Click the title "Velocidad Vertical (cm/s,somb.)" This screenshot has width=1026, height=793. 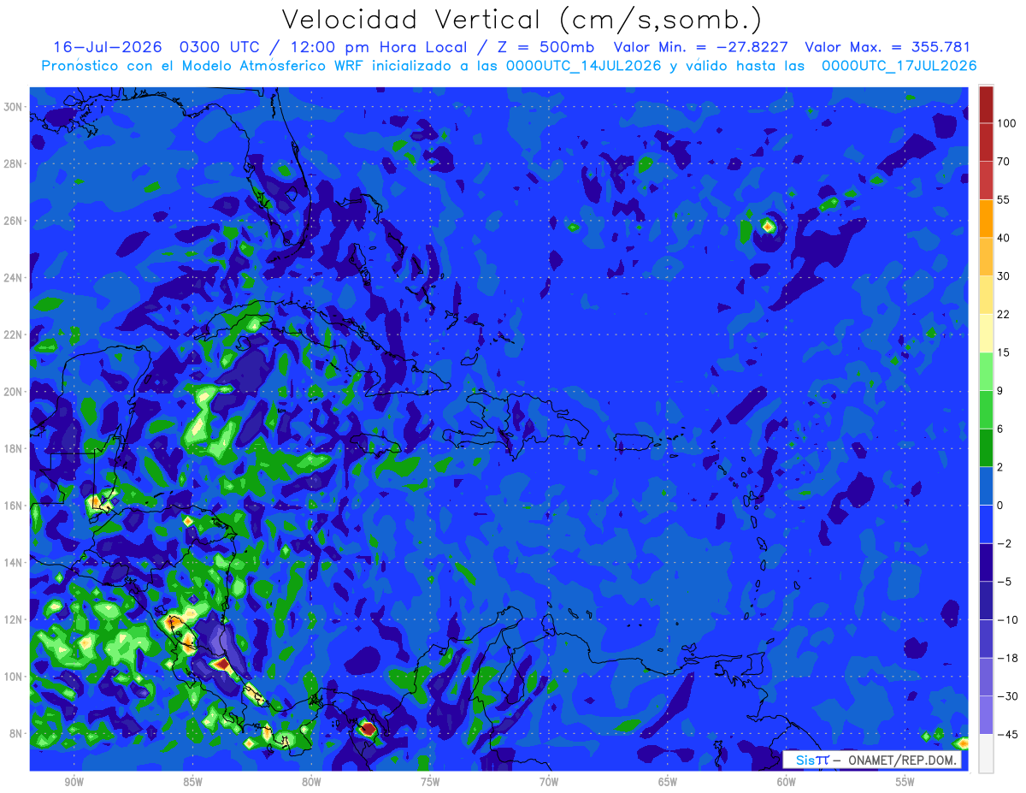coord(522,20)
